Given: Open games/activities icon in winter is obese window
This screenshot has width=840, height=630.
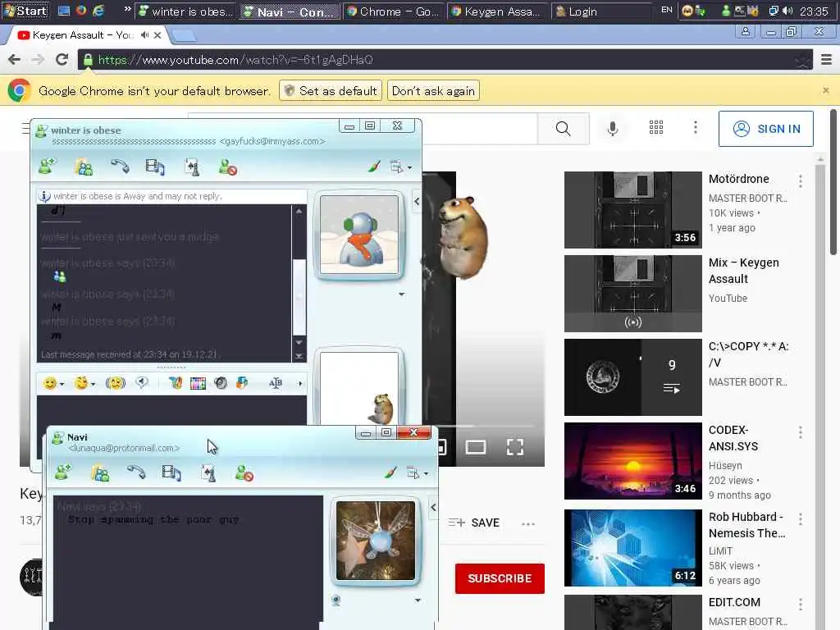Looking at the screenshot, I should point(191,167).
